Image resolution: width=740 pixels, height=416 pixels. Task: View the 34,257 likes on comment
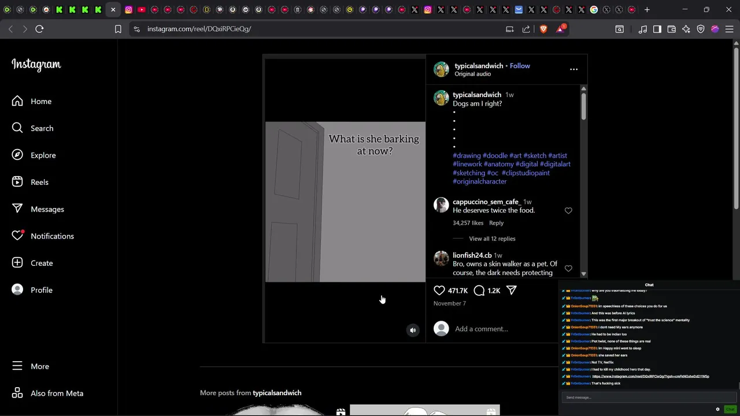click(468, 223)
